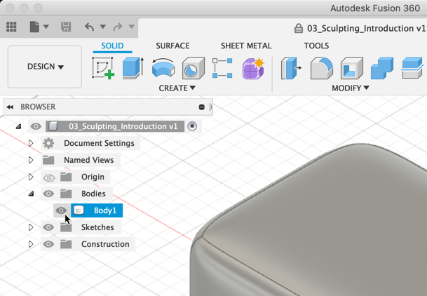This screenshot has width=427, height=296.
Task: Select the Construction folder row
Action: tap(88, 244)
